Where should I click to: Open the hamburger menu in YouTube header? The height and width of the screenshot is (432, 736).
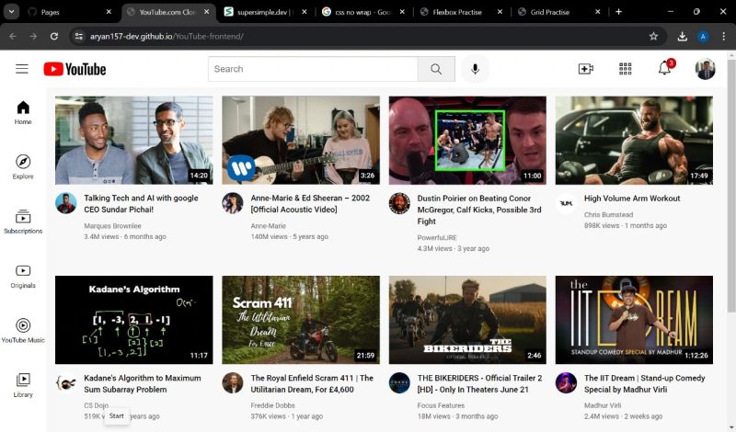click(x=22, y=69)
